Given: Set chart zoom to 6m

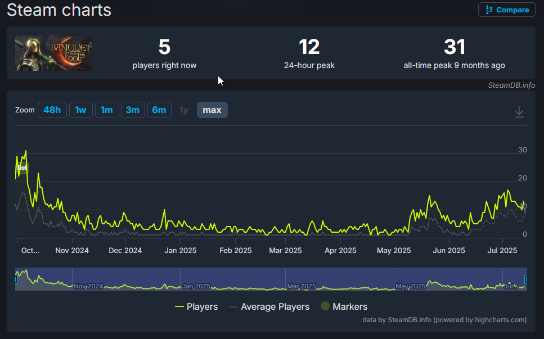Looking at the screenshot, I should [x=159, y=110].
